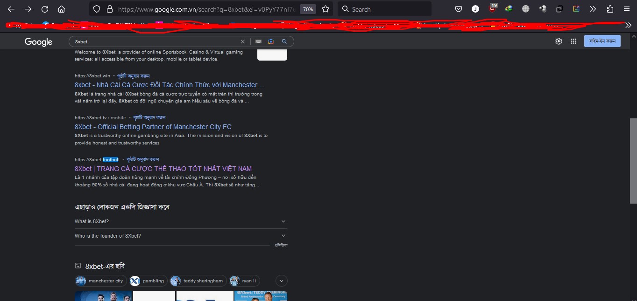The height and width of the screenshot is (301, 637).
Task: Open Official Betting Partner of Manchester City result
Action: (153, 127)
